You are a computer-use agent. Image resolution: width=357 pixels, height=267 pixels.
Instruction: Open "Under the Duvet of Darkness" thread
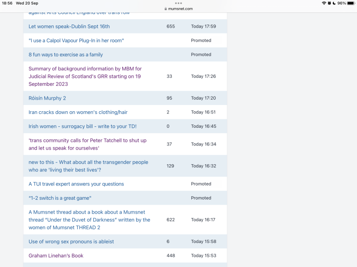89,220
